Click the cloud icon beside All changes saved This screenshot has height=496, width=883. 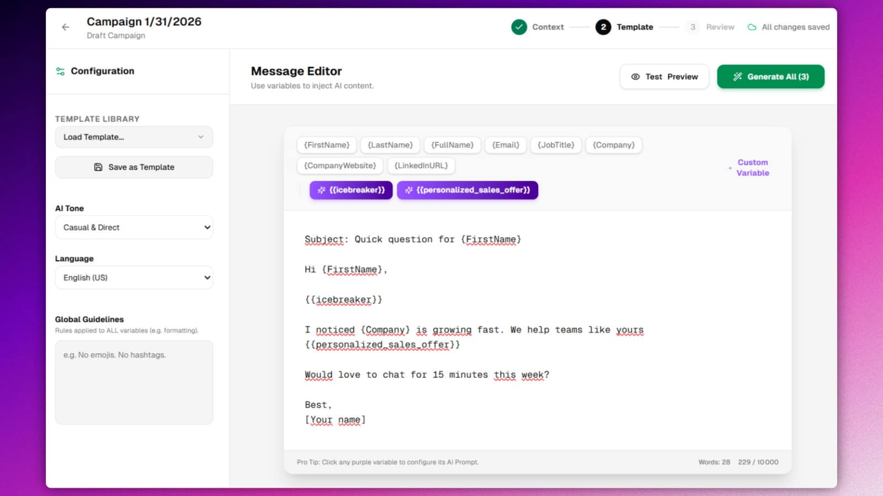point(752,26)
